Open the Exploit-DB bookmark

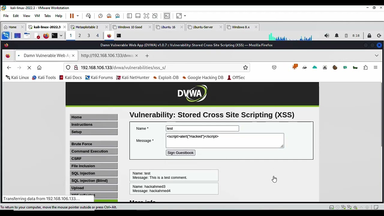point(166,77)
